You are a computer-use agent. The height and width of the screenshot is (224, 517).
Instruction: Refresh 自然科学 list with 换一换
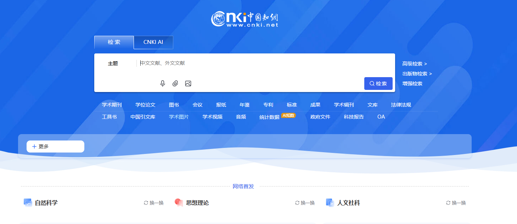pos(154,203)
